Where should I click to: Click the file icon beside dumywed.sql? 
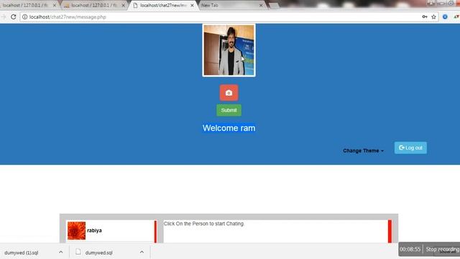click(x=78, y=252)
